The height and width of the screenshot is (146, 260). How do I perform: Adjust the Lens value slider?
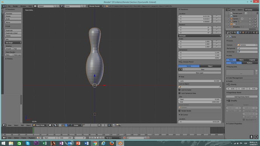click(200, 81)
